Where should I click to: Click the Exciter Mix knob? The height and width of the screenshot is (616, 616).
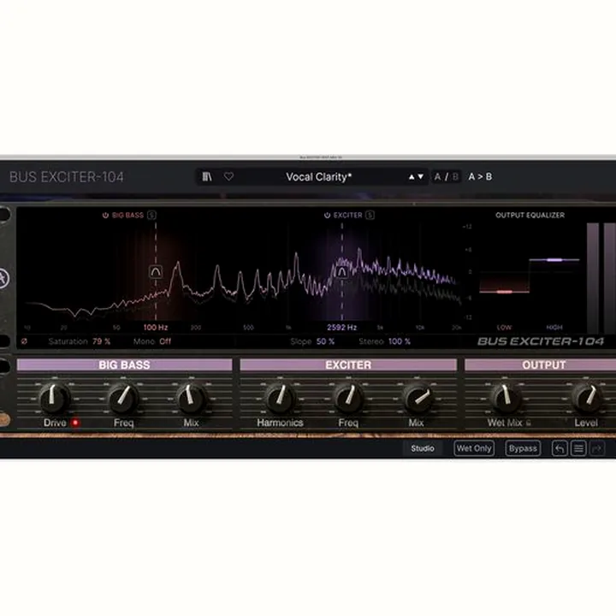[x=418, y=397]
